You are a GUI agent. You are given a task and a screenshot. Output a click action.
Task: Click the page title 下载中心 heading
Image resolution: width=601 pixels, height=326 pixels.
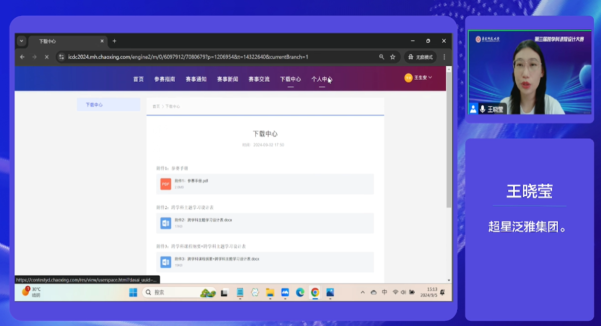[265, 134]
